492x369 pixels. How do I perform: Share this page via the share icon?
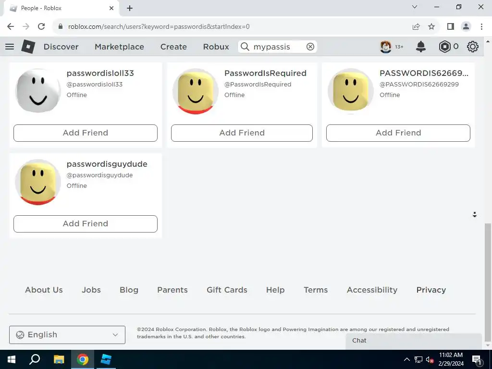[x=416, y=26]
